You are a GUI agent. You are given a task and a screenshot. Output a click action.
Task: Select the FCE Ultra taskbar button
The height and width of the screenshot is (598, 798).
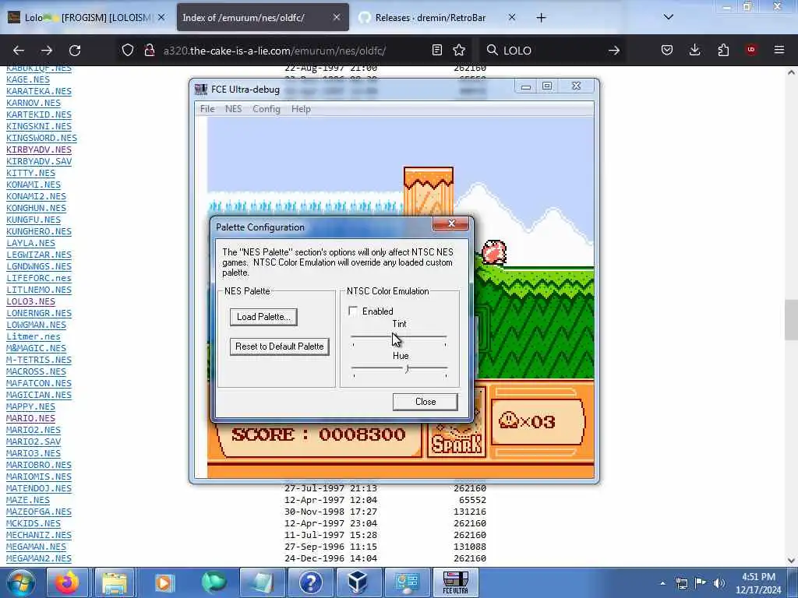click(454, 582)
